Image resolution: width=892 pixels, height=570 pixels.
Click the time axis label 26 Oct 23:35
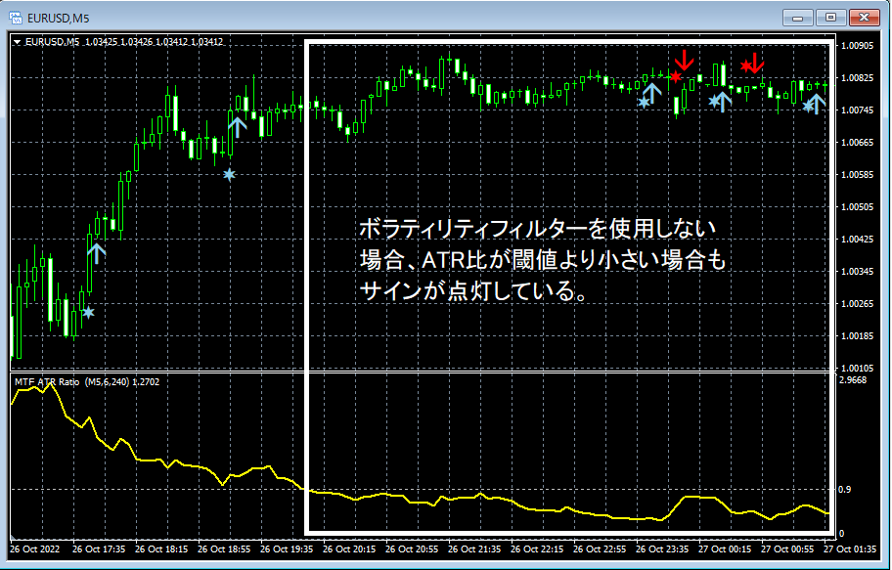coord(662,549)
